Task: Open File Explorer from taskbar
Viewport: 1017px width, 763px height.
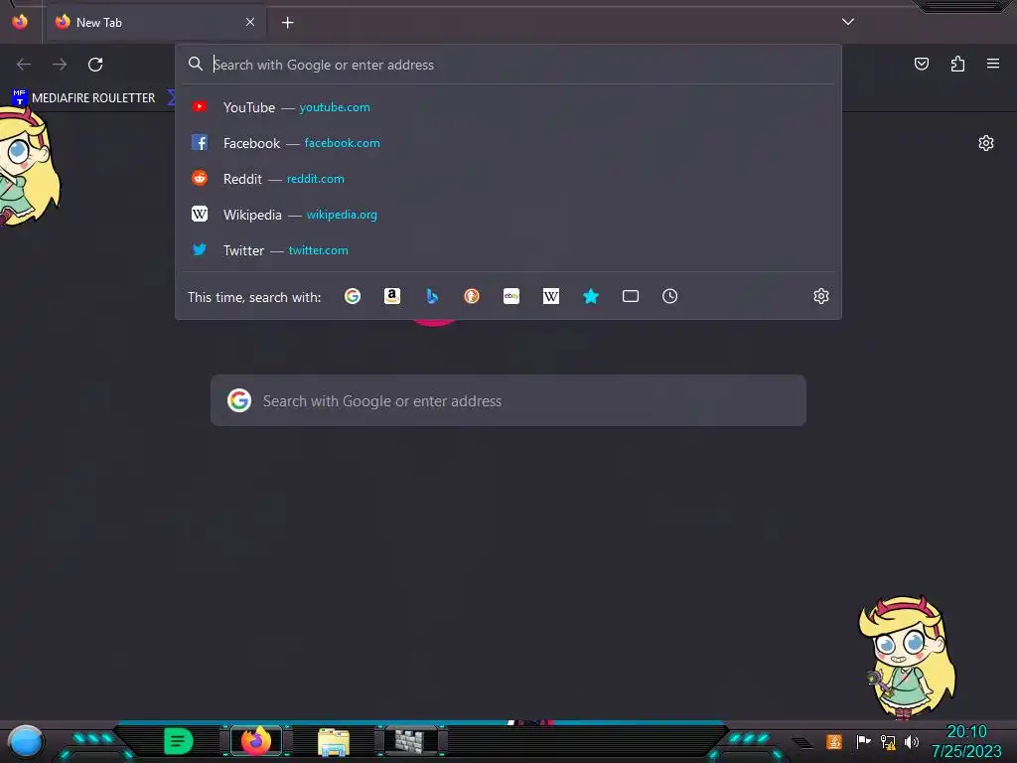Action: pos(334,741)
